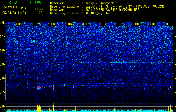176x112 pixels.
Task: Click the 1105 time marker
Action: (86, 24)
